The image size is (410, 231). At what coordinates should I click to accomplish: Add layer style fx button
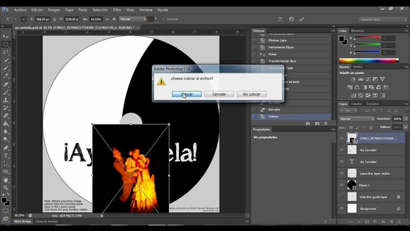tap(359, 222)
